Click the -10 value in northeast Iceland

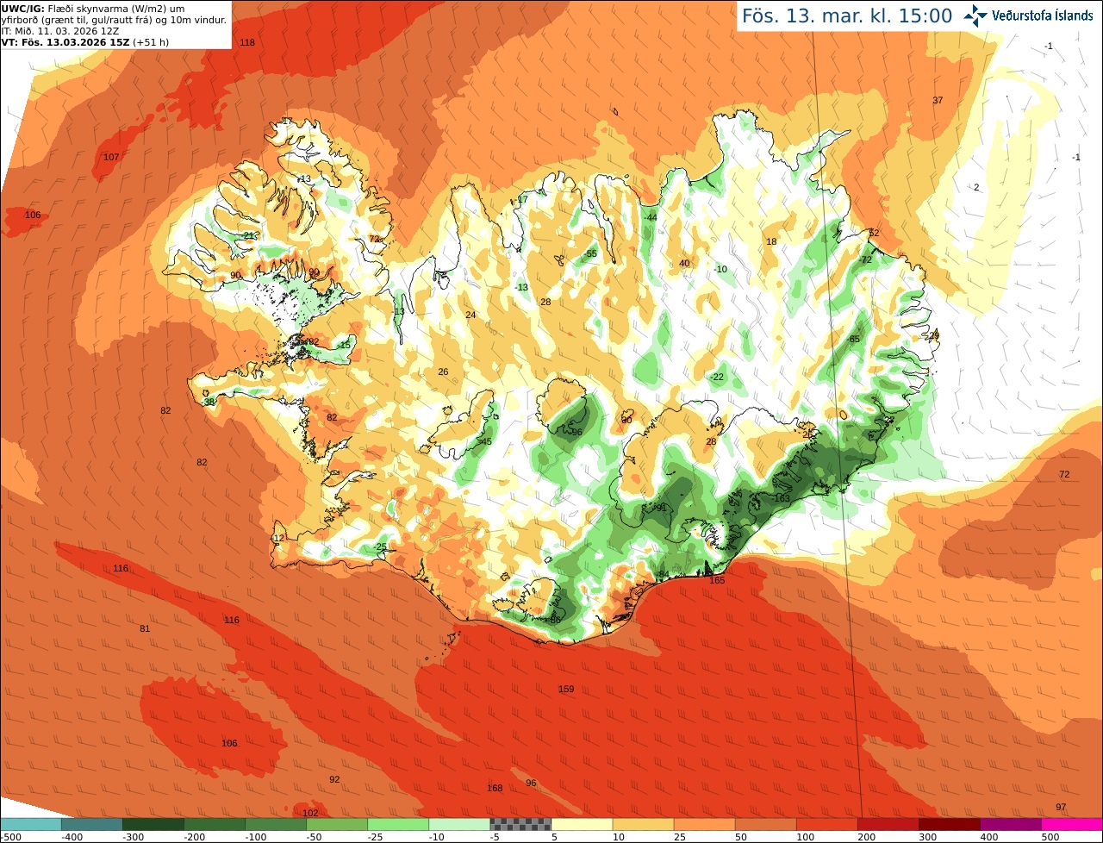pyautogui.click(x=720, y=269)
